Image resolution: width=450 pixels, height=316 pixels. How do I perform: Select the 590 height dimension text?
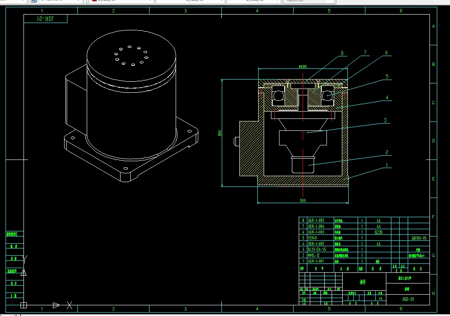coord(220,133)
